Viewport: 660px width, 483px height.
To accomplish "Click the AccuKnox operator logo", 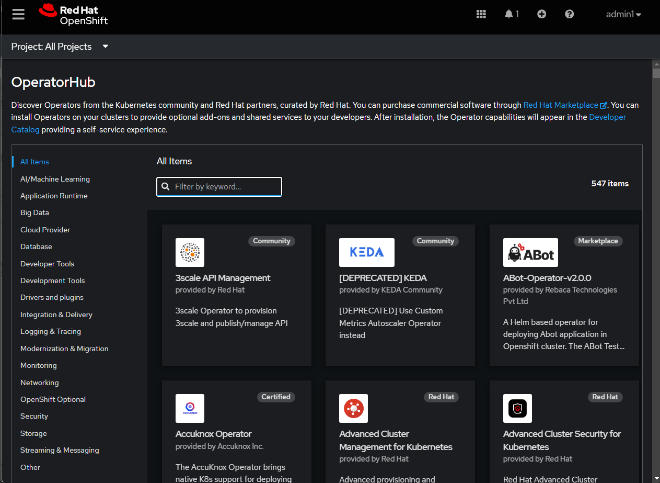I will click(x=190, y=408).
